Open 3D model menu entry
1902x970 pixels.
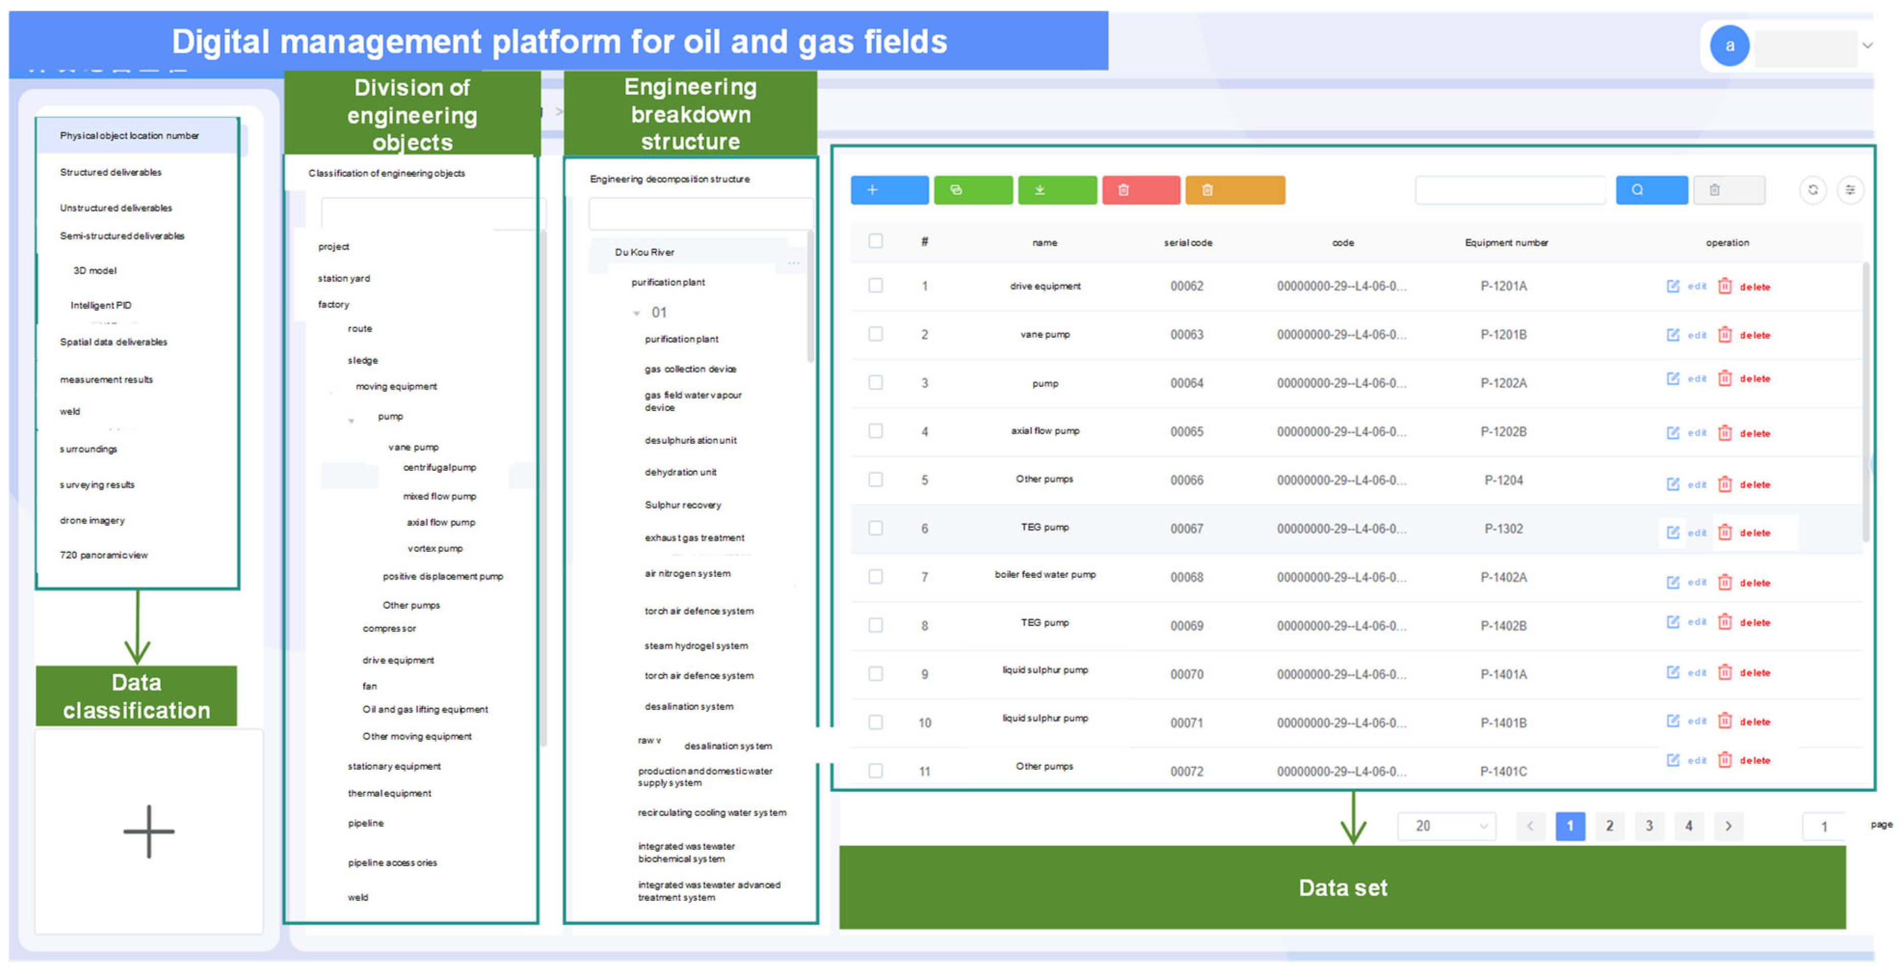click(95, 270)
